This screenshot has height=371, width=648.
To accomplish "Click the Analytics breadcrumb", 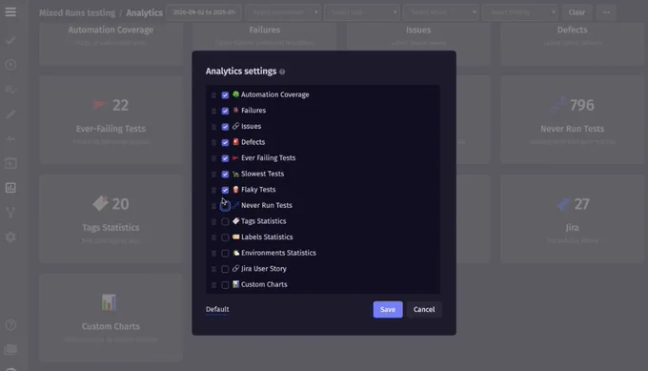I will coord(144,12).
